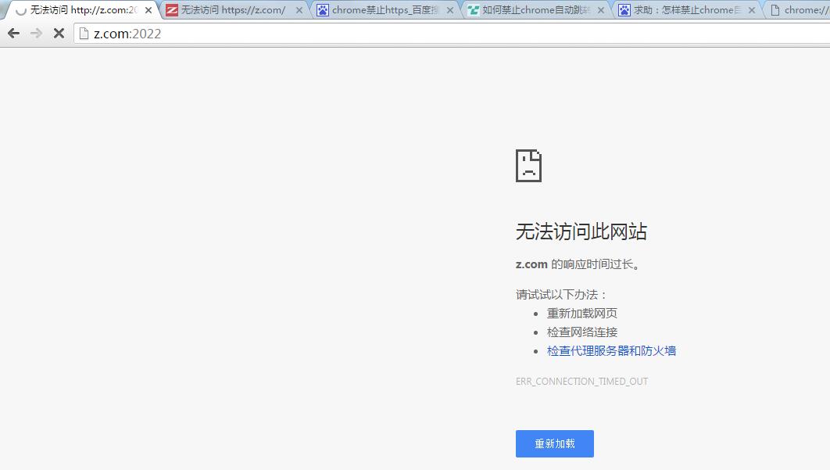Click the forward navigation arrow
Screen dimensions: 830x470
click(x=36, y=34)
